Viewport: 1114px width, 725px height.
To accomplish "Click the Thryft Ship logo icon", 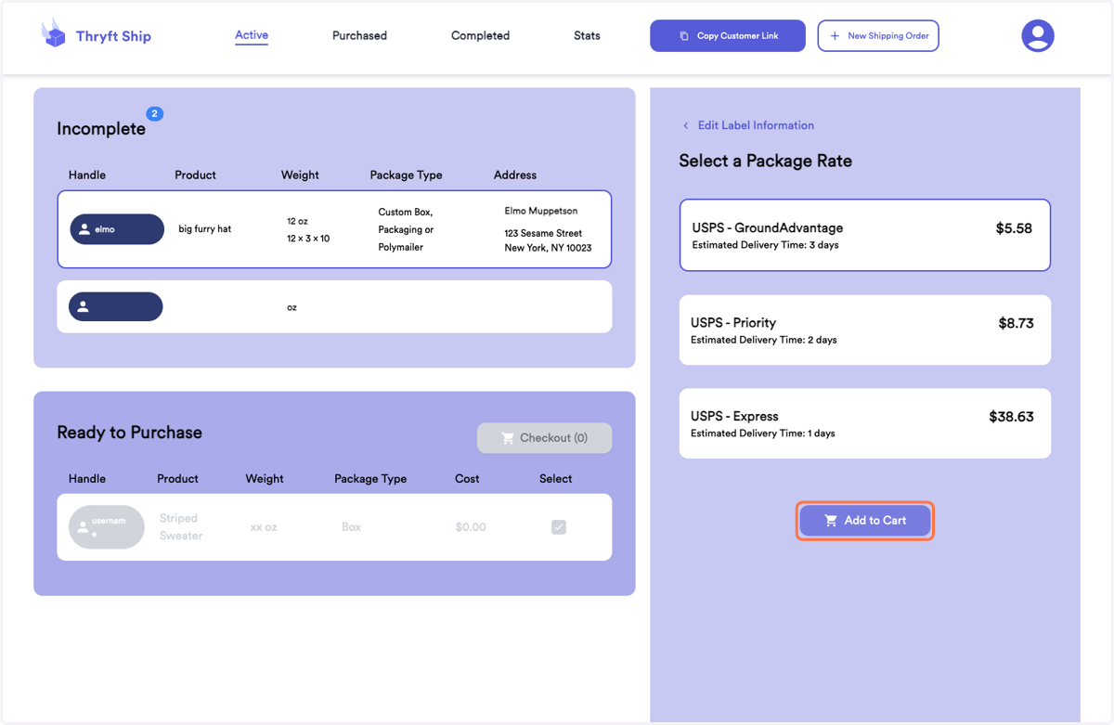I will 54,33.
